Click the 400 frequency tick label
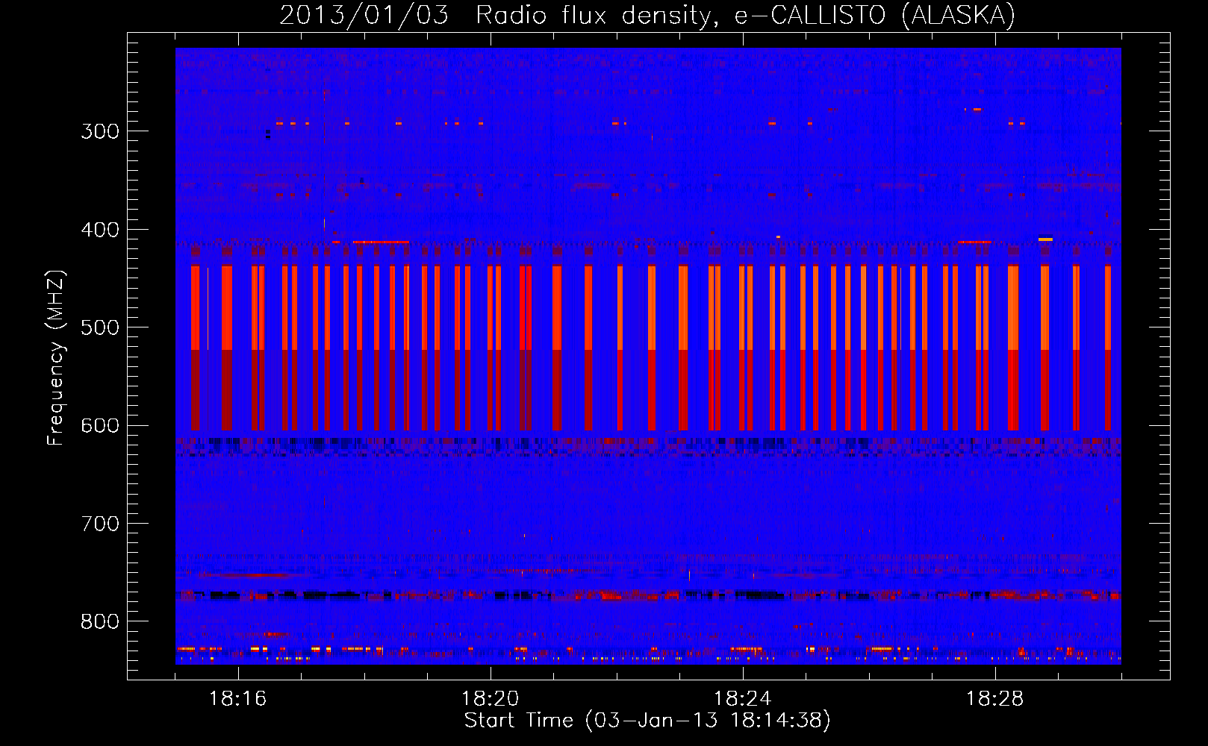 click(x=100, y=230)
